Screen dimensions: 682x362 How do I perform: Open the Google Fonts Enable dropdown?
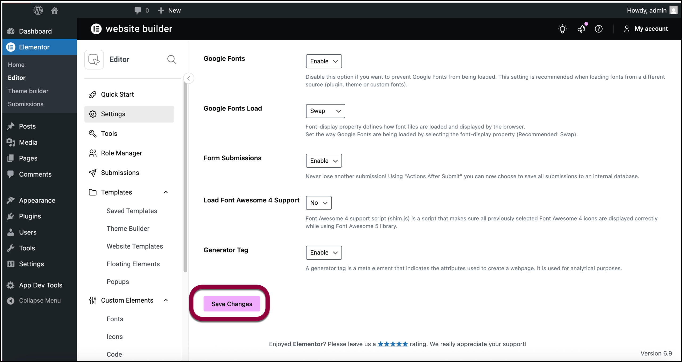(324, 61)
